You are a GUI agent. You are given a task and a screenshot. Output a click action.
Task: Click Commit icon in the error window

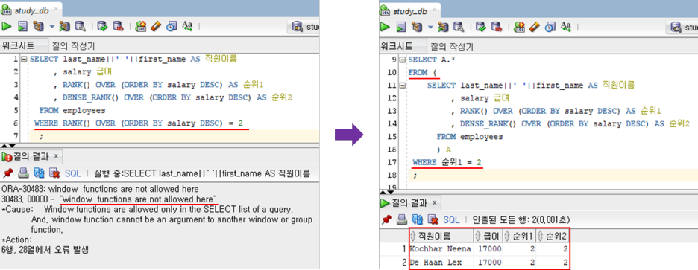pos(102,26)
